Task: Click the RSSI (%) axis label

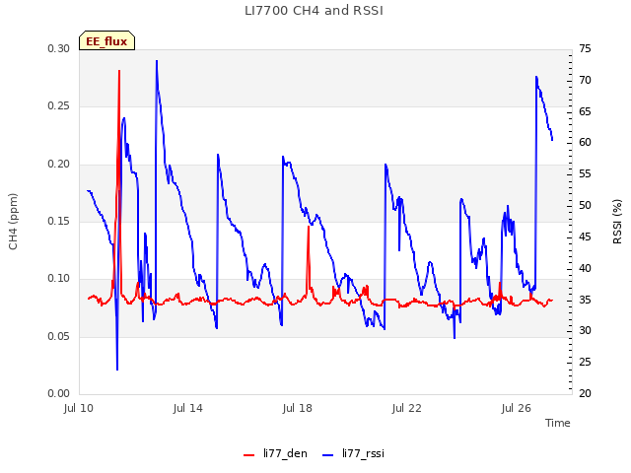Action: pos(617,222)
